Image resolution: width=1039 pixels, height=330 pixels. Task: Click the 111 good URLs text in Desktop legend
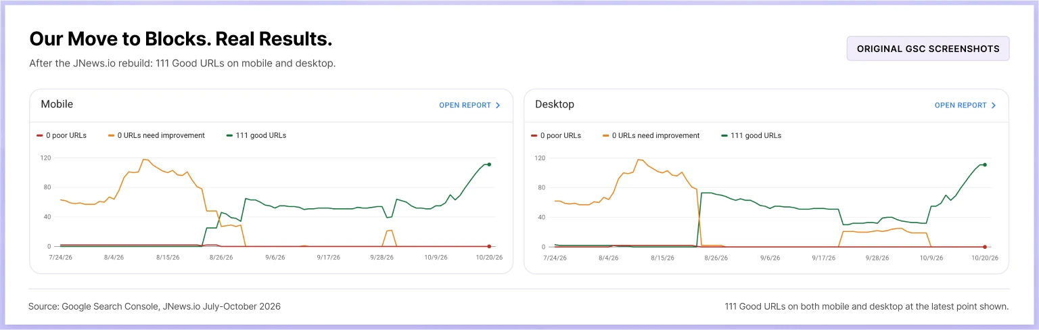point(756,135)
